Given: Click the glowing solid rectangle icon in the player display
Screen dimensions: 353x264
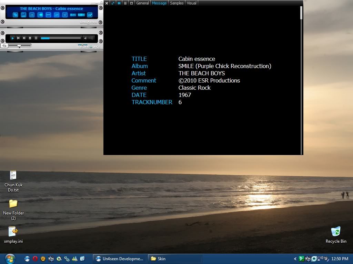Looking at the screenshot, I should 40,15.
